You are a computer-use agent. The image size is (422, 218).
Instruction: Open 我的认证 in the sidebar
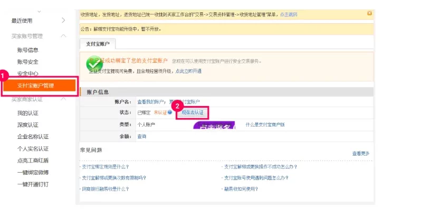(28, 113)
